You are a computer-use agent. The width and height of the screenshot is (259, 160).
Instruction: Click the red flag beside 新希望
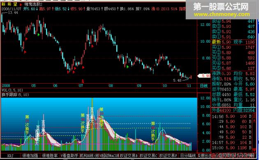21,5
